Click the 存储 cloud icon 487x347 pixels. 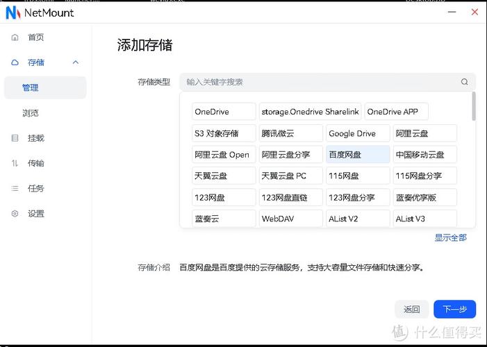tap(15, 62)
